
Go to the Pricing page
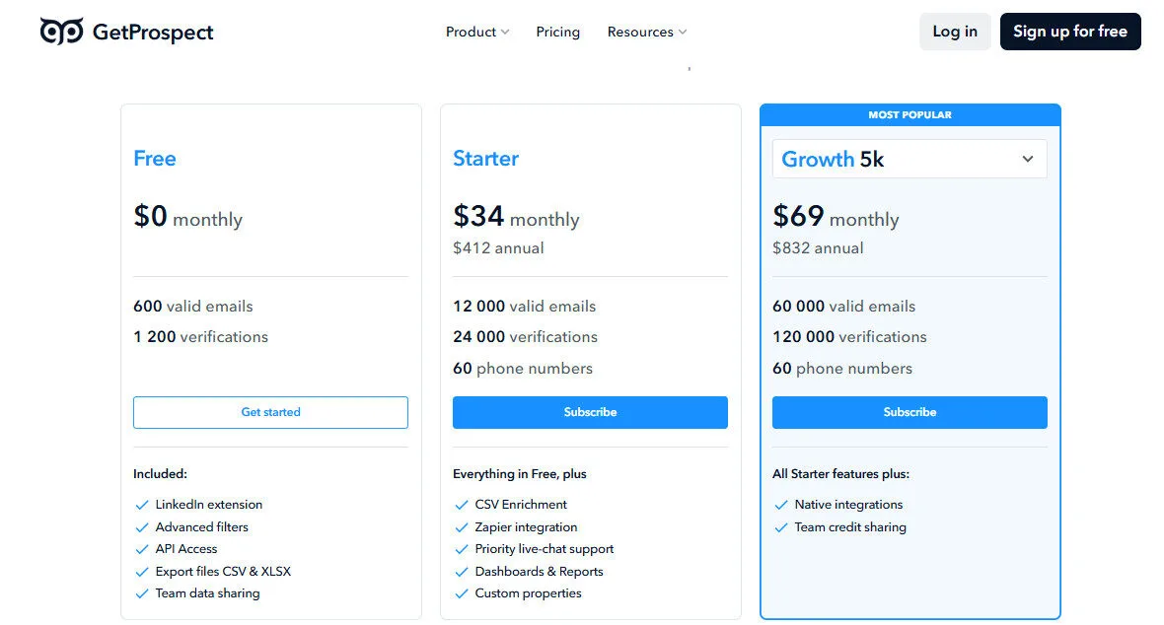point(557,32)
